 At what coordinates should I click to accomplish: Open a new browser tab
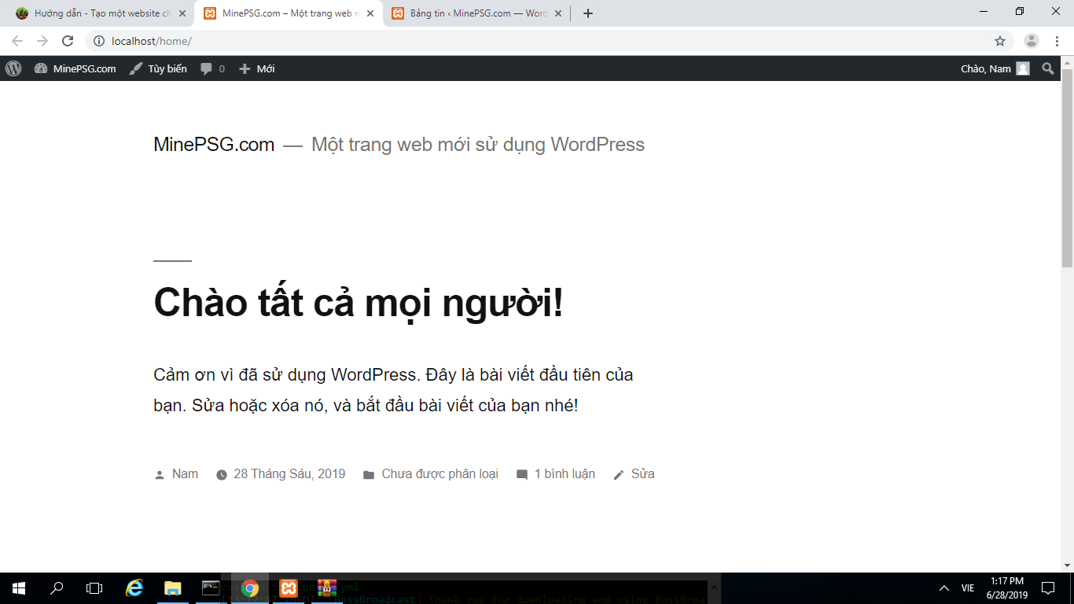pyautogui.click(x=588, y=13)
